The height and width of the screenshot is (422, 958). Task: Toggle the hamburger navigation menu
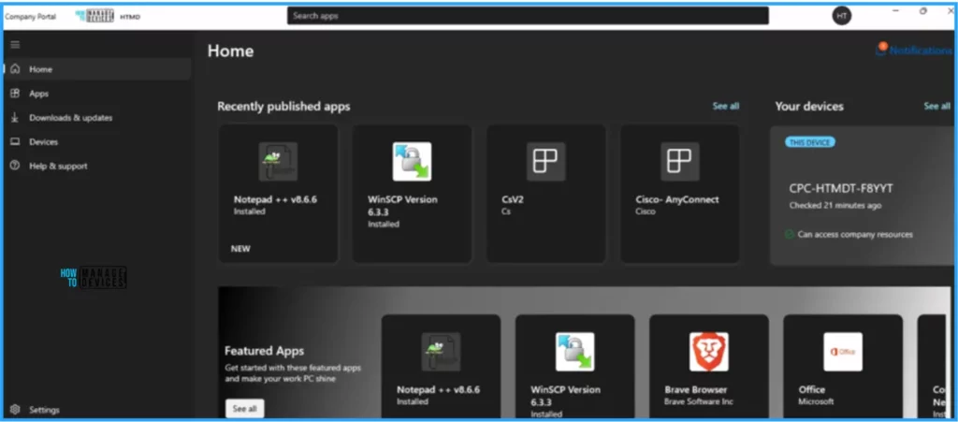tap(15, 44)
